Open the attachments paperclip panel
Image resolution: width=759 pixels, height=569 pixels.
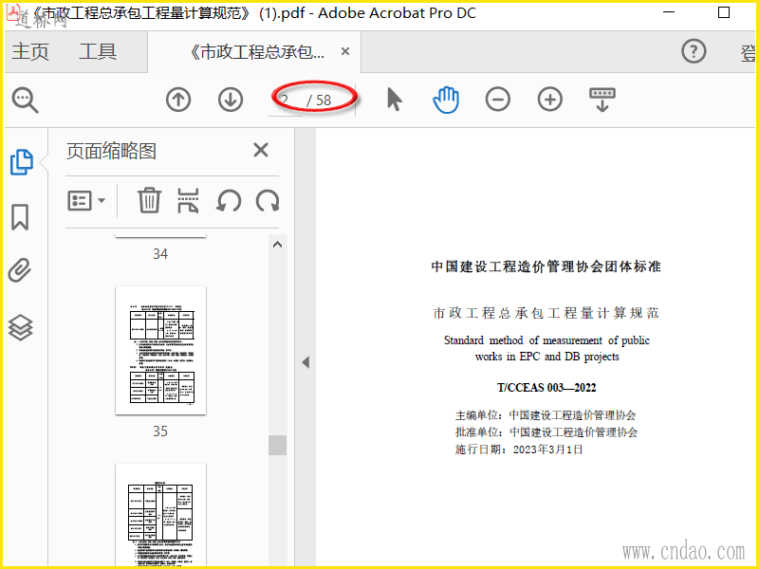[20, 271]
